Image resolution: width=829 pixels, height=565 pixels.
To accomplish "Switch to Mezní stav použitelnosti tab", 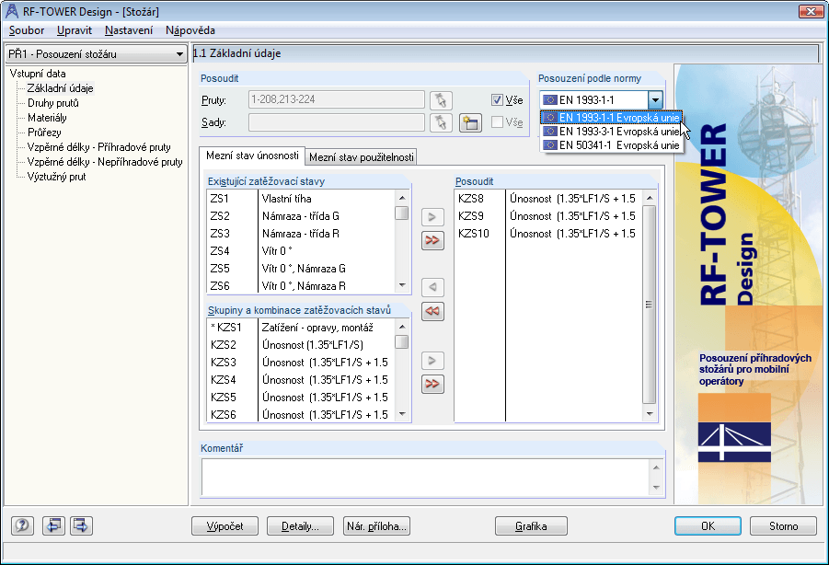I will pos(361,157).
